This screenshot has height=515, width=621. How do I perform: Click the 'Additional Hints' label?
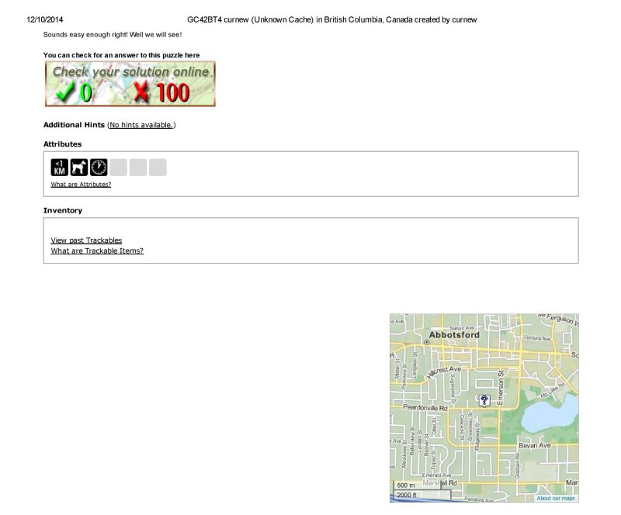click(74, 125)
